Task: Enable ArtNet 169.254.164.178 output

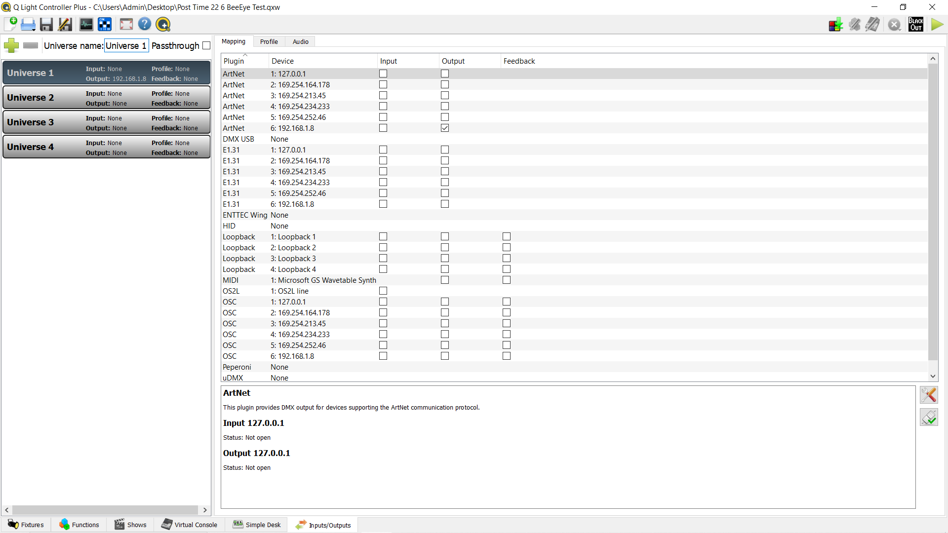Action: pyautogui.click(x=445, y=84)
